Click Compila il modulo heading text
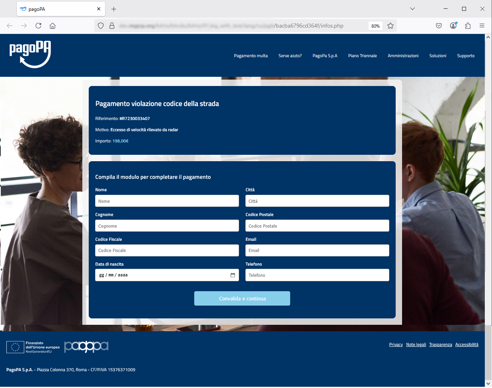This screenshot has width=492, height=388. click(153, 177)
